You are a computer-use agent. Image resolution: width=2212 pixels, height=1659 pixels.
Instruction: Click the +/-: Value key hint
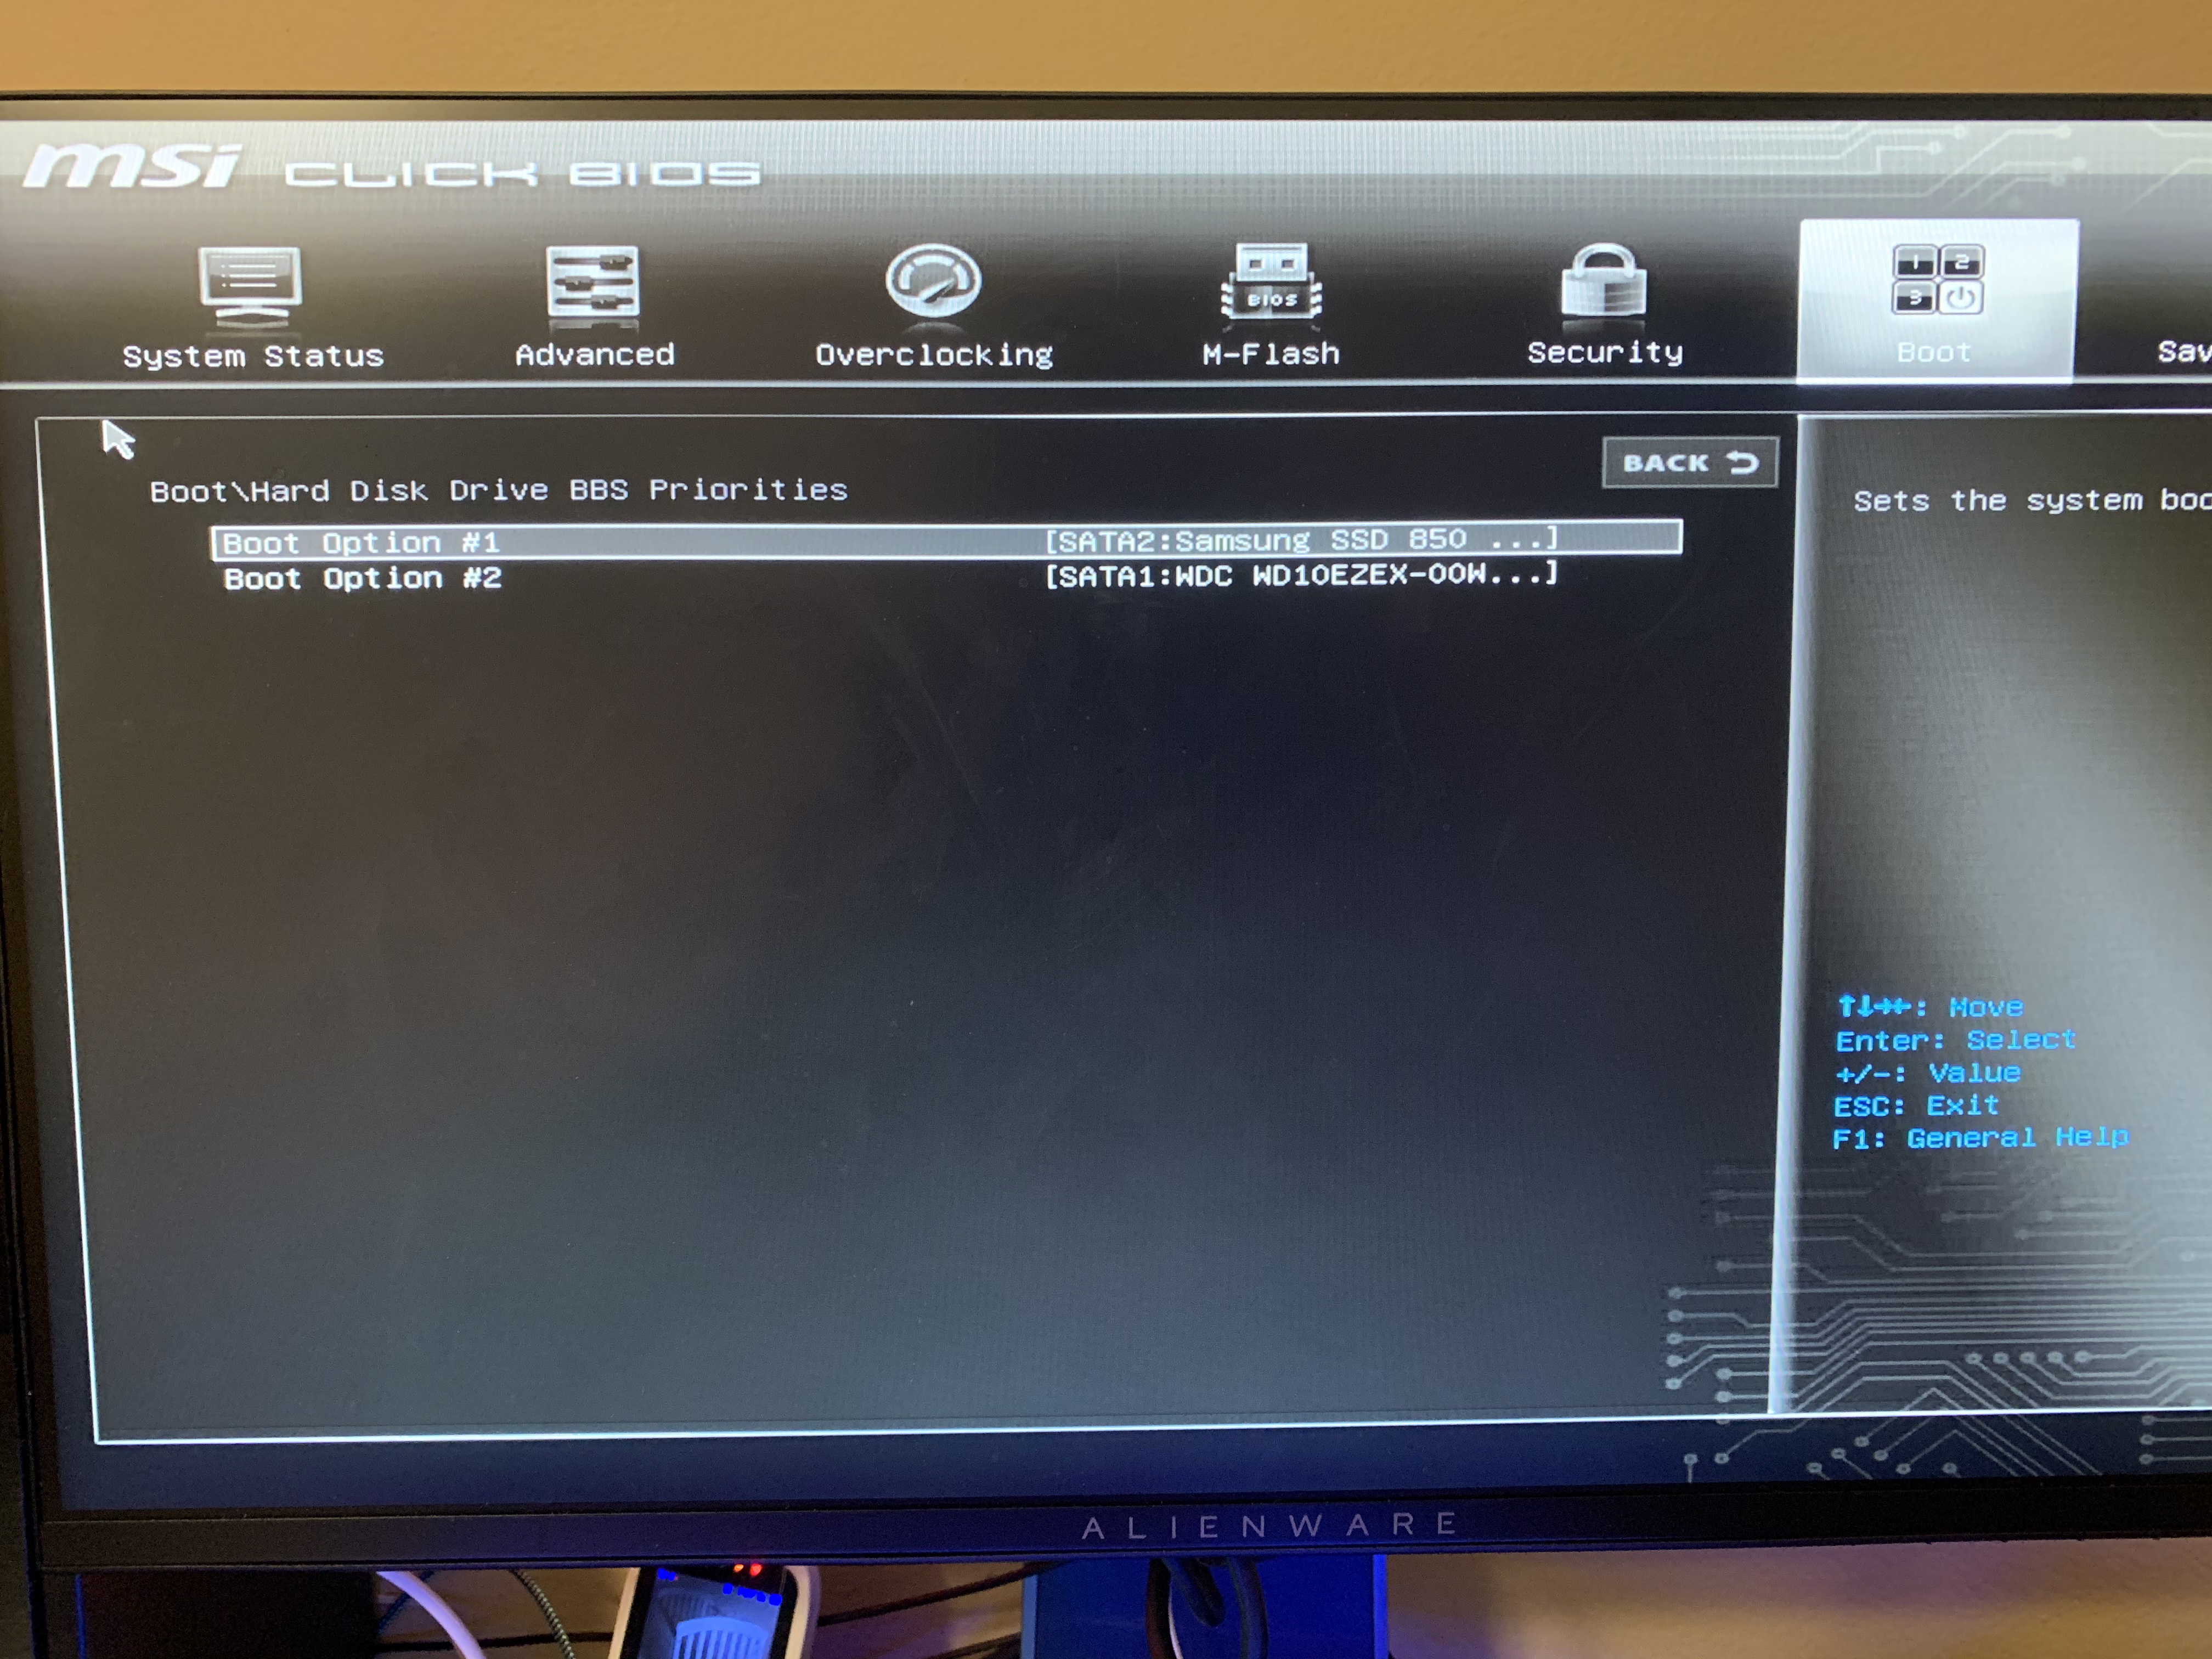(1927, 1073)
